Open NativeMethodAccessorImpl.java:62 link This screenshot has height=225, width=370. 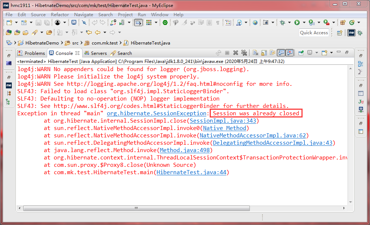[253, 136]
